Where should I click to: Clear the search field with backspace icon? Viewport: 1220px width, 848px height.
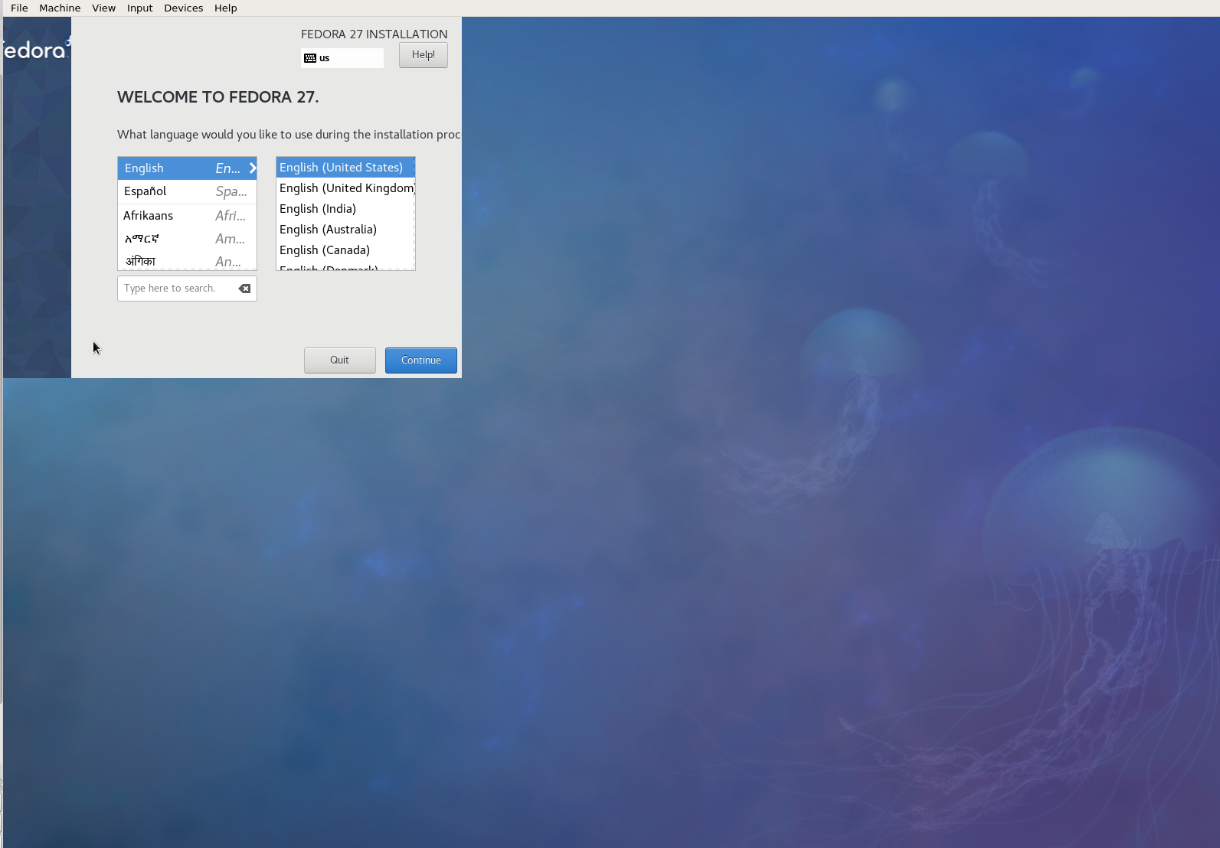[x=244, y=289]
